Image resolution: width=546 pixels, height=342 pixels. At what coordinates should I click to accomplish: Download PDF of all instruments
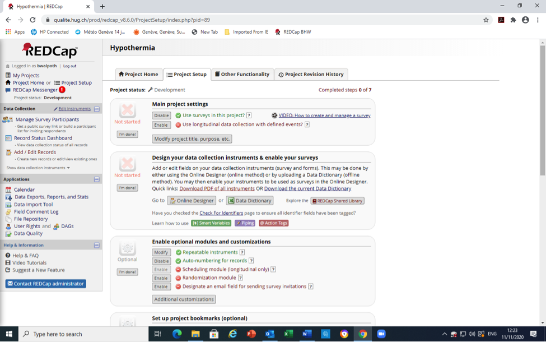[217, 188]
